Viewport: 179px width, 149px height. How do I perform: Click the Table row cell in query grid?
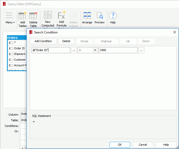click(x=23, y=120)
